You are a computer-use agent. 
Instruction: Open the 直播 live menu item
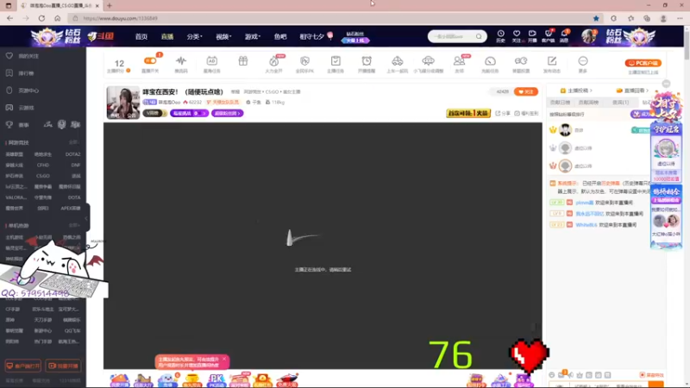point(167,36)
